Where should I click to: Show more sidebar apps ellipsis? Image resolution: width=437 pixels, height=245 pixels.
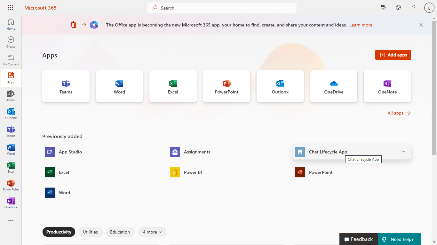coord(11,220)
